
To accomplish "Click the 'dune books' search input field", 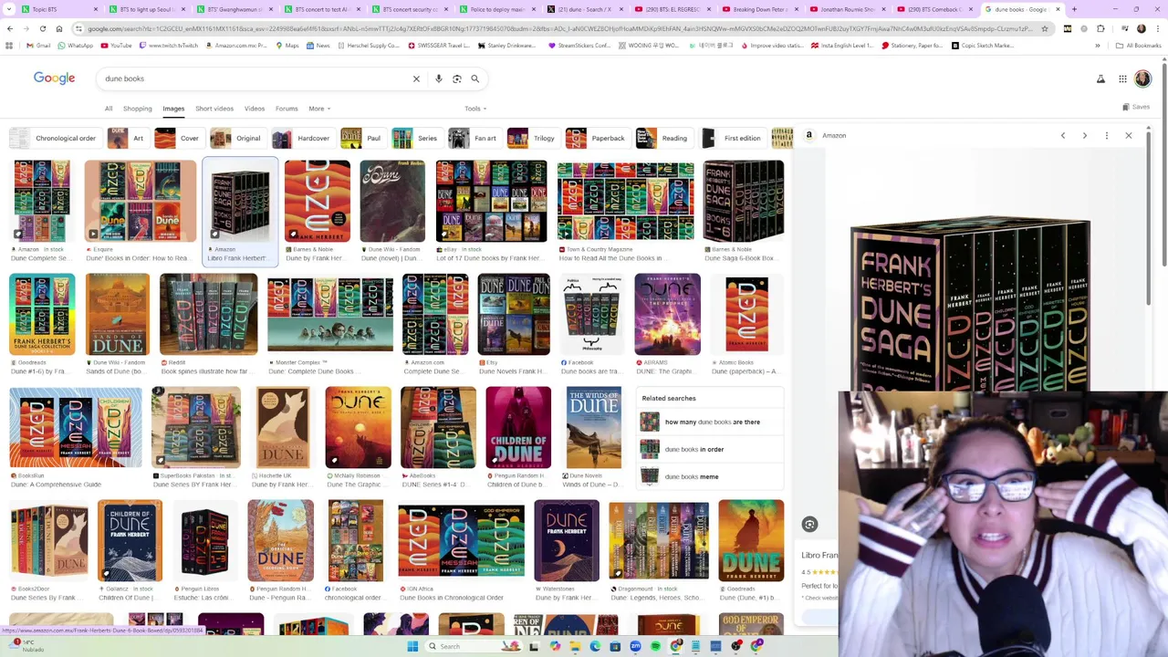I will coord(255,78).
